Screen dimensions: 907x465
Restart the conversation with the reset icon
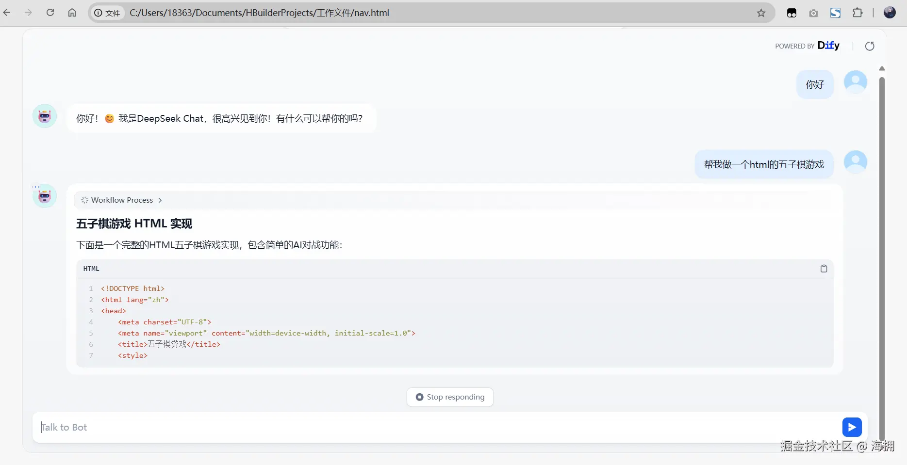coord(870,46)
